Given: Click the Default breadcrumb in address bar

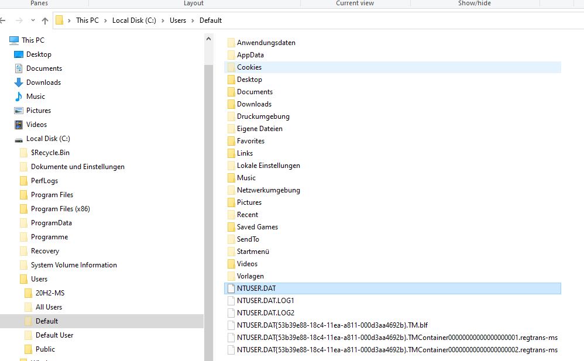Looking at the screenshot, I should click(211, 20).
